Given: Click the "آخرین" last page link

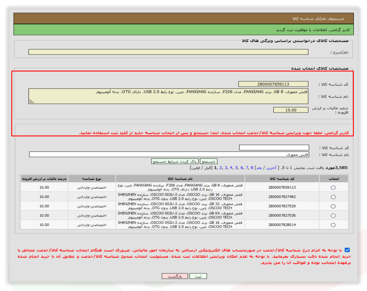Looking at the screenshot, I should point(272,168).
